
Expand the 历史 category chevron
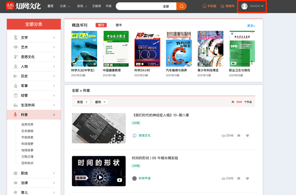point(54,76)
